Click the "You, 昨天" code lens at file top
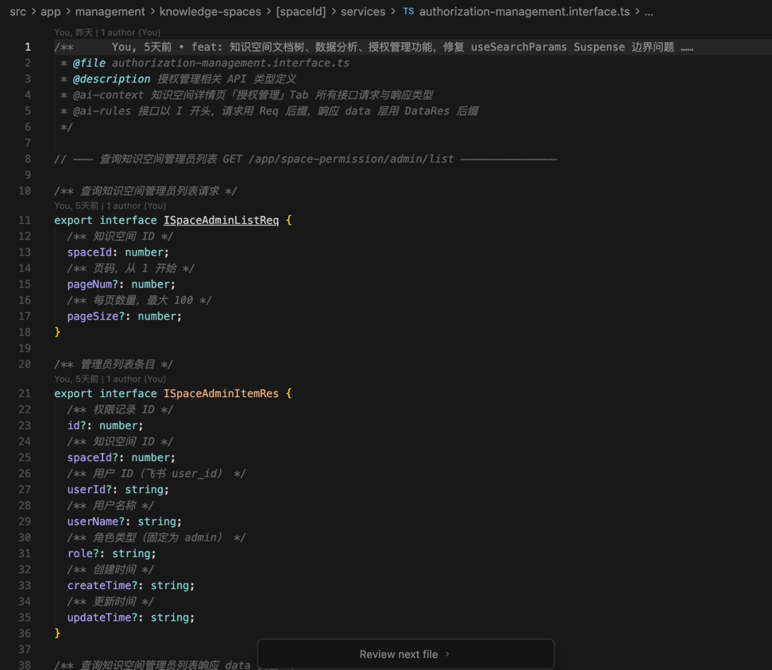Viewport: 772px width, 670px height. [x=107, y=33]
